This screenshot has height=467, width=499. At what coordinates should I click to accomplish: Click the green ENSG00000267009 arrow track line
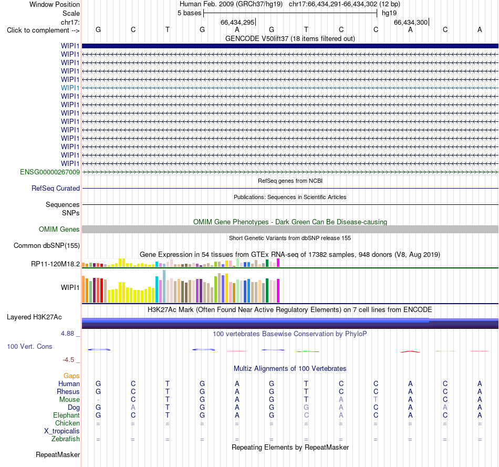290,172
